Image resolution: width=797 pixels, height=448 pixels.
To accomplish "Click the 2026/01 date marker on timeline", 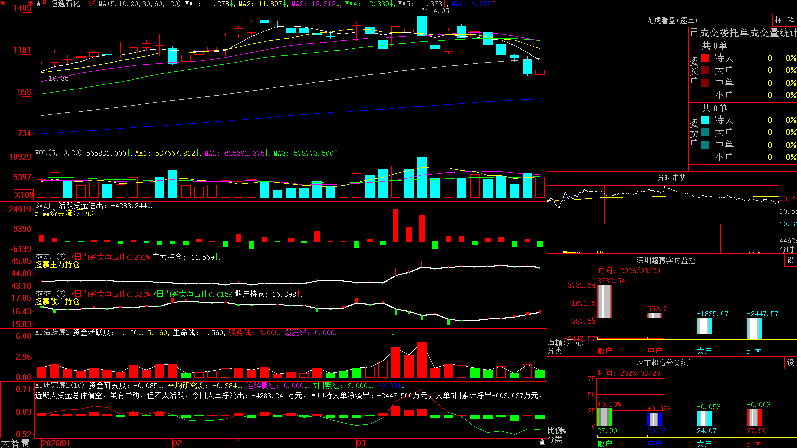I will point(56,443).
